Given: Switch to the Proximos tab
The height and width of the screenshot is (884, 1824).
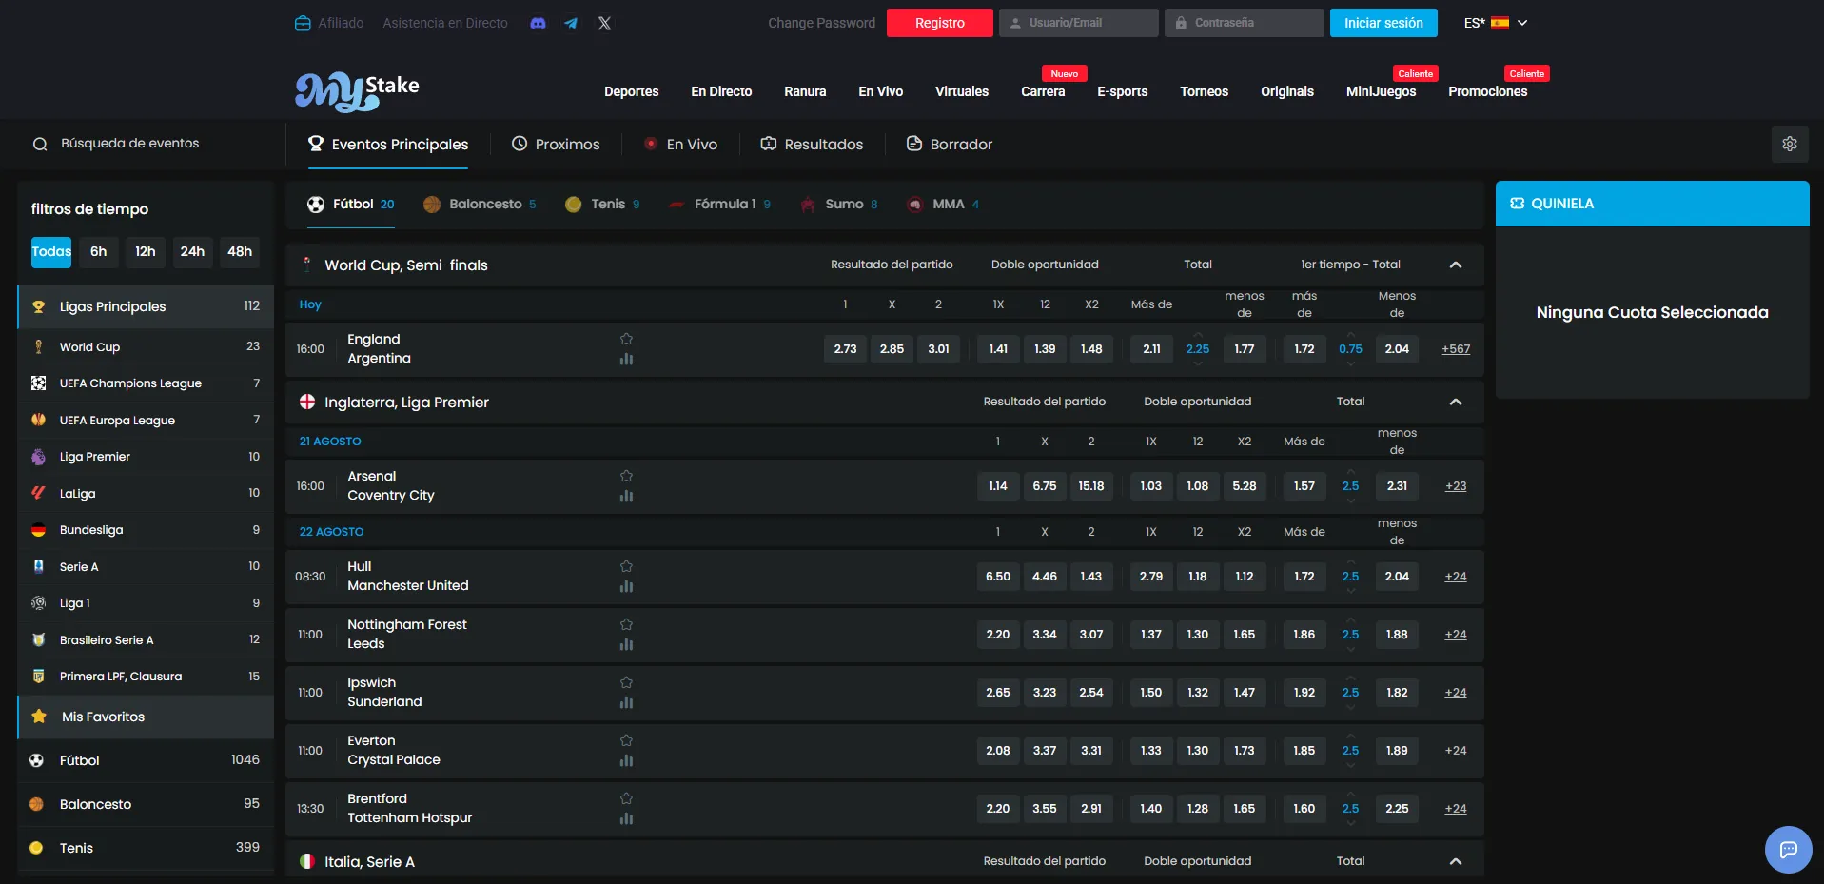Looking at the screenshot, I should click(x=556, y=145).
